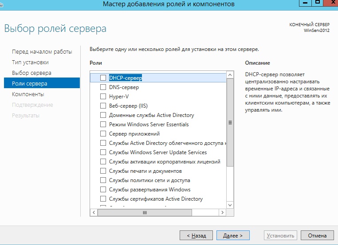Close the wizard window
The height and width of the screenshot is (245, 338).
coord(331,3)
